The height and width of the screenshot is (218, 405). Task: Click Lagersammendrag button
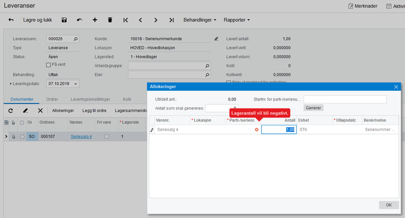tap(131, 111)
